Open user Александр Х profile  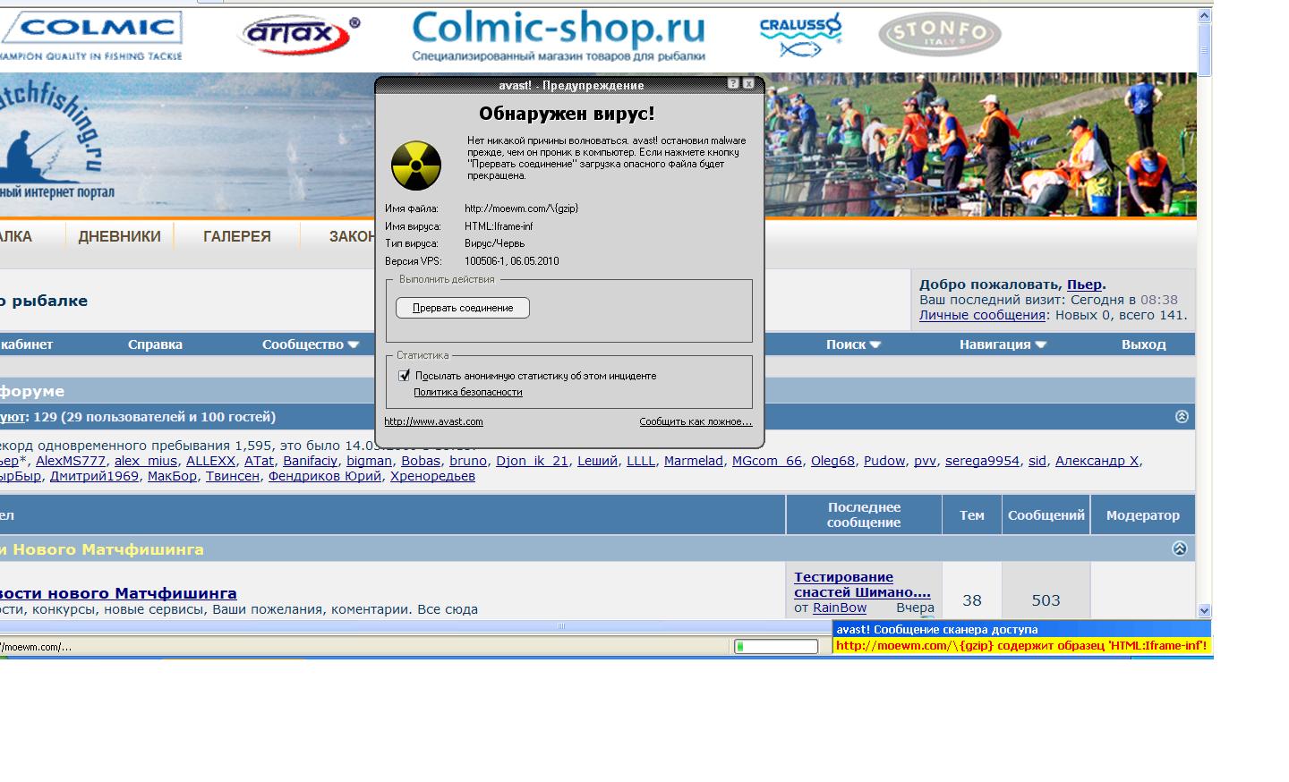click(x=1097, y=461)
